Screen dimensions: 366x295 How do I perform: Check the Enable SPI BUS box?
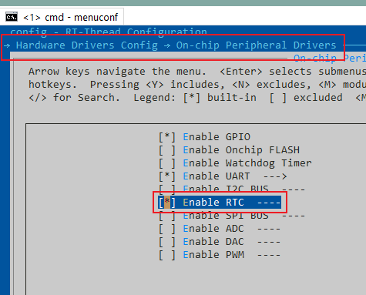tap(167, 216)
